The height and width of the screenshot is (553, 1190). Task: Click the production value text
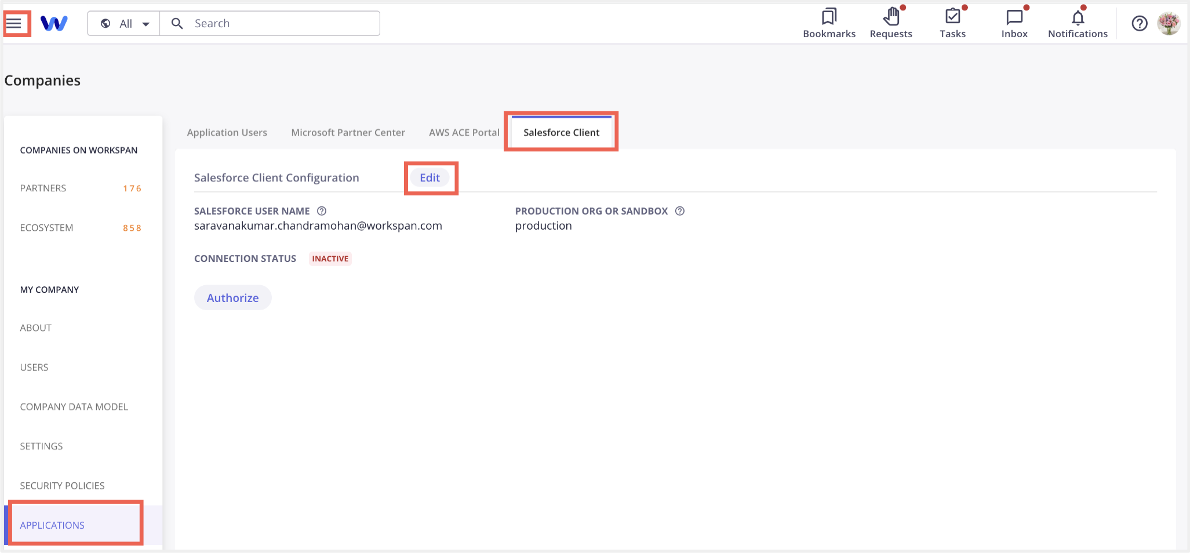click(543, 226)
